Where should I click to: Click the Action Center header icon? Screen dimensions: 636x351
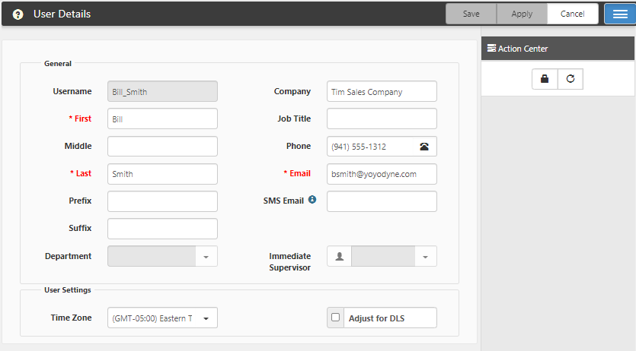tap(491, 49)
